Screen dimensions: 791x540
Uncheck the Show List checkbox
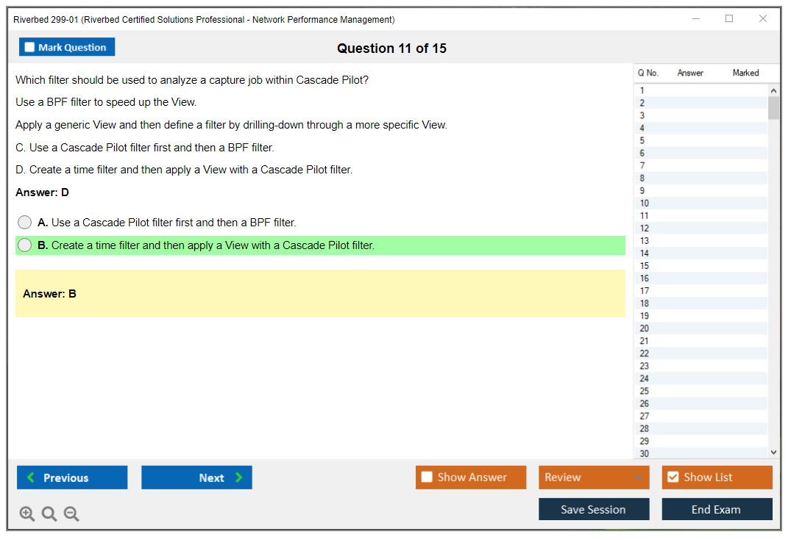pos(673,478)
